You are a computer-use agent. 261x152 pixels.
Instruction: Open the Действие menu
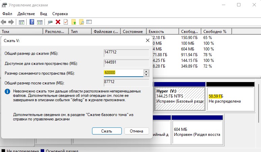pyautogui.click(x=26, y=13)
